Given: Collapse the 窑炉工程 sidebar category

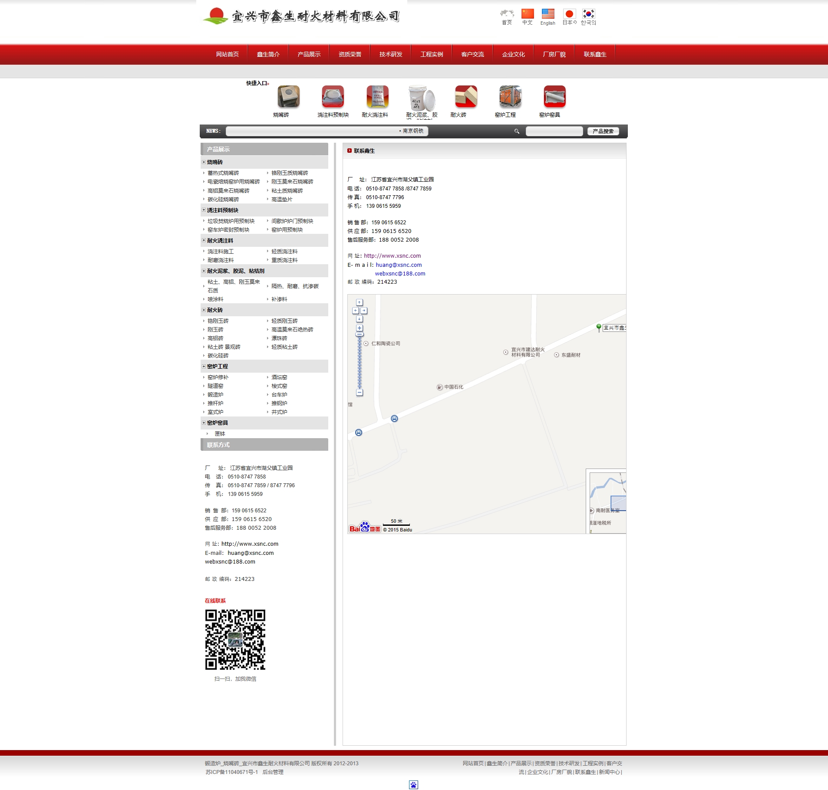Looking at the screenshot, I should coord(204,367).
